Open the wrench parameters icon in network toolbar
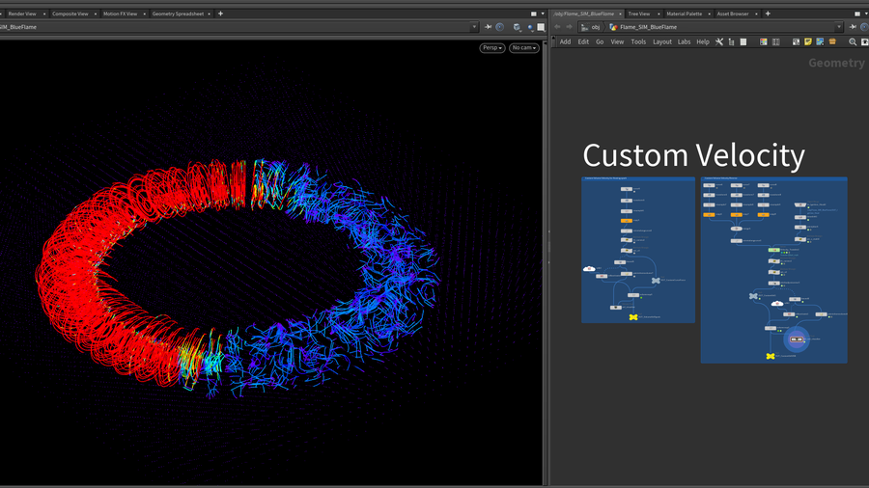The image size is (869, 488). coord(719,41)
